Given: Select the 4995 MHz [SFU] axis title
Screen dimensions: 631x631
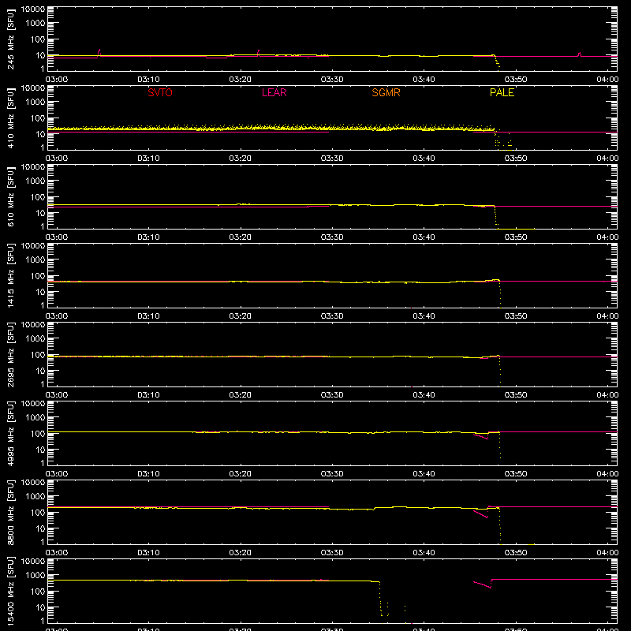Looking at the screenshot, I should [11, 433].
